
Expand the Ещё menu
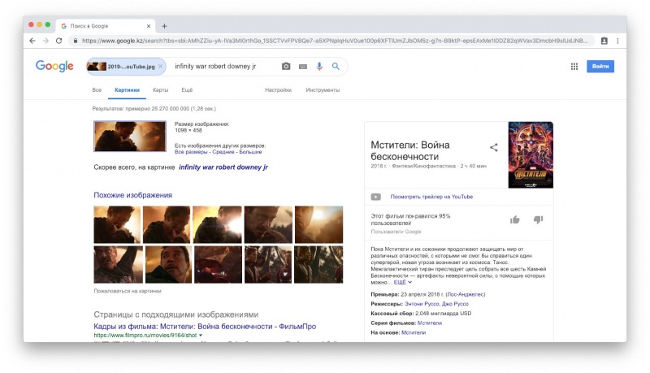tap(187, 90)
